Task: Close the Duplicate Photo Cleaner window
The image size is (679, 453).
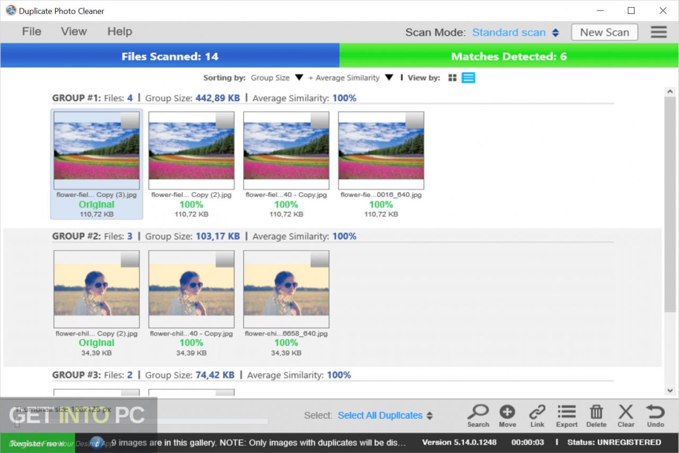Action: pyautogui.click(x=663, y=11)
